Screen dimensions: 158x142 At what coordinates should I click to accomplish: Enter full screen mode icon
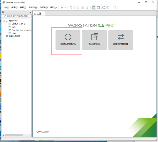(103, 8)
